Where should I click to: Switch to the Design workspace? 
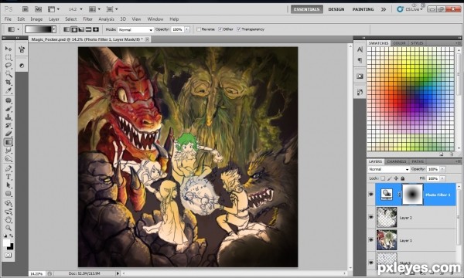tap(336, 9)
